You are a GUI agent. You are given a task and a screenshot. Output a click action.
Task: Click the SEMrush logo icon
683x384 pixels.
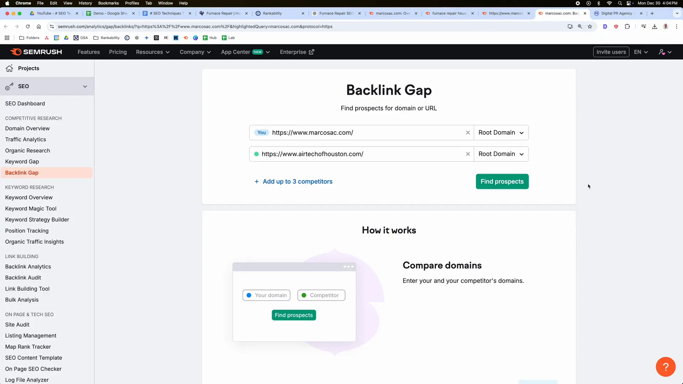point(16,52)
